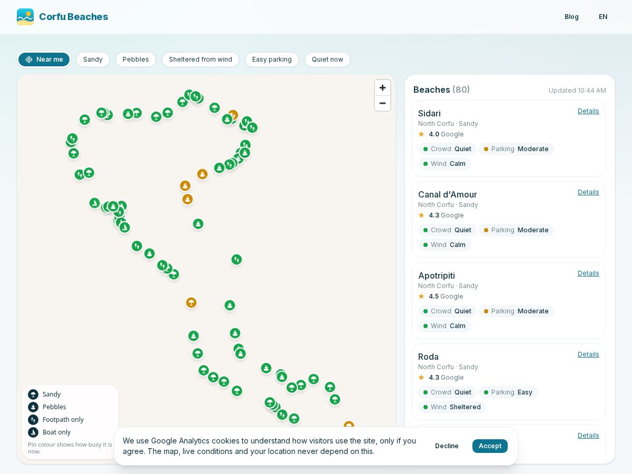Click the Footpath only icon in legend
Viewport: 632px width, 474px height.
pyautogui.click(x=33, y=420)
